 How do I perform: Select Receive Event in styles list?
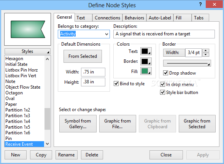[x=24, y=144]
